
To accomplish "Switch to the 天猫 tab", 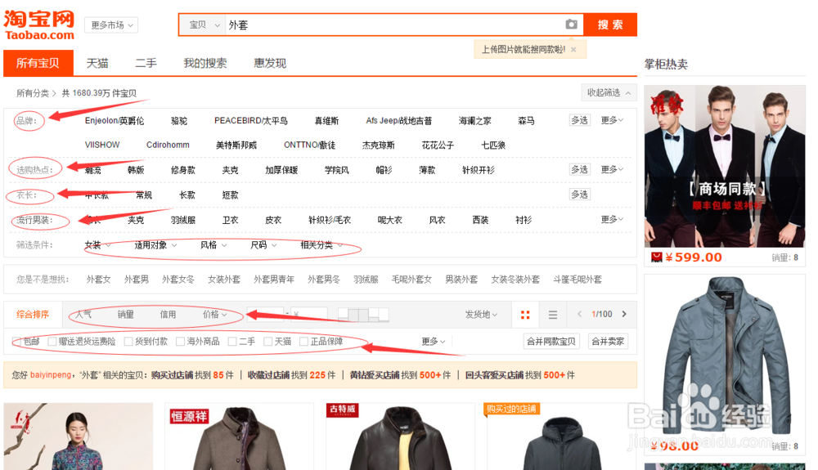I will pos(97,63).
